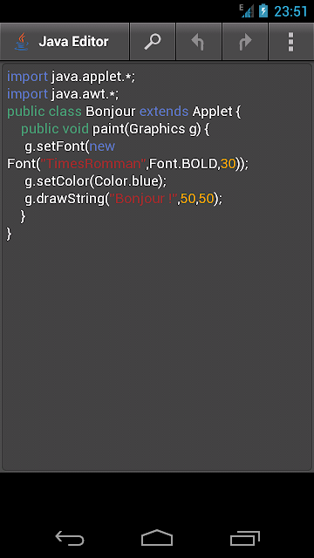
Task: Place cursor on the import java.applet line
Action: tap(72, 77)
